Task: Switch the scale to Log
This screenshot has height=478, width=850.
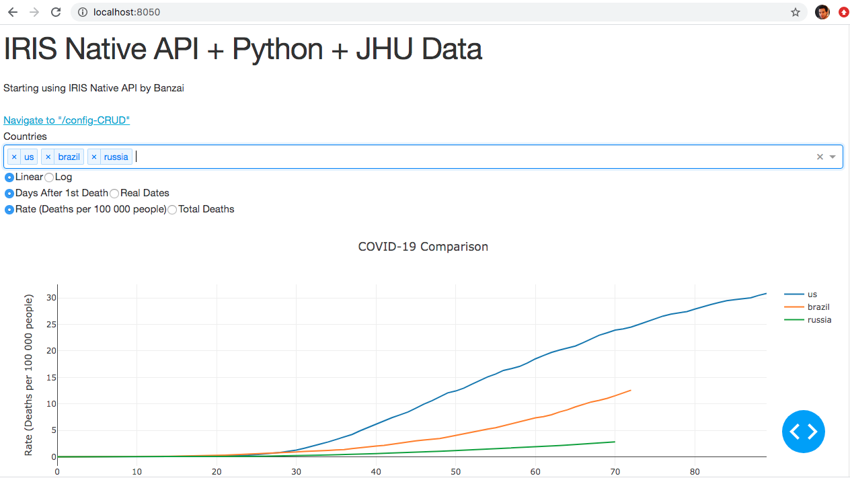Action: 49,177
